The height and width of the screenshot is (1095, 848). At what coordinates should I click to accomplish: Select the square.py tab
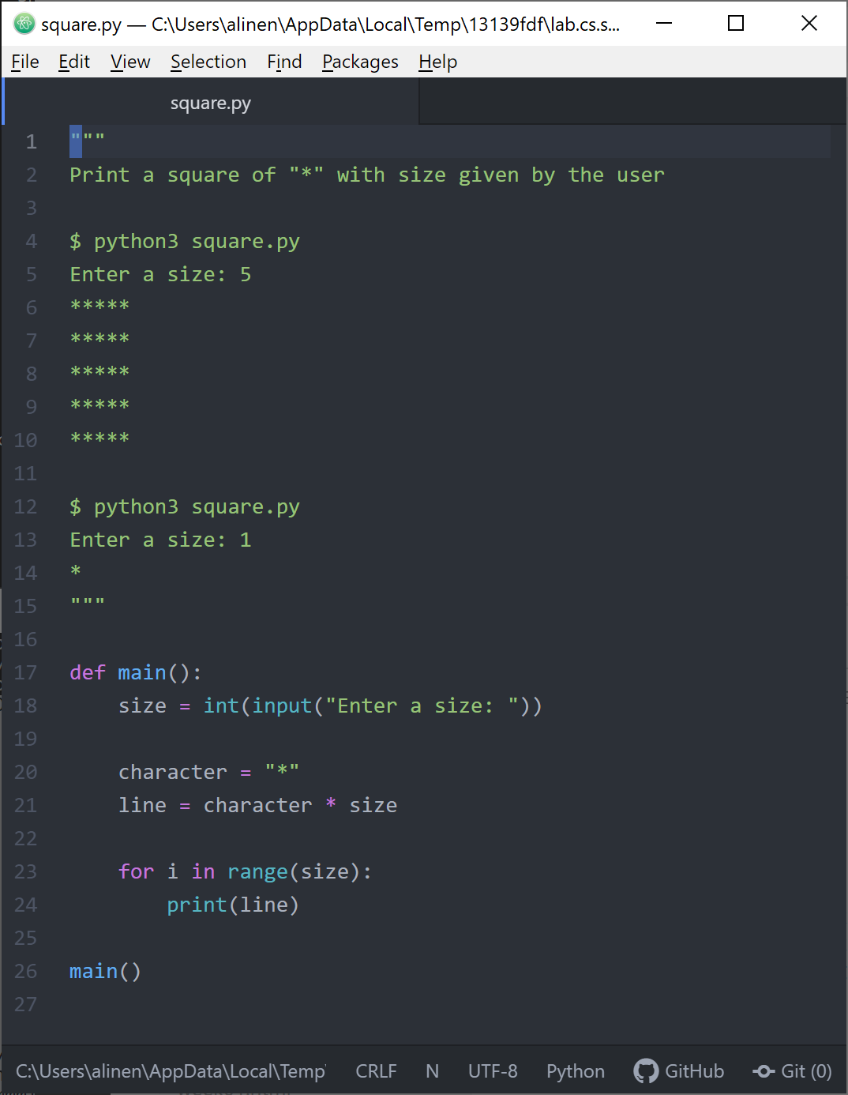pyautogui.click(x=211, y=103)
